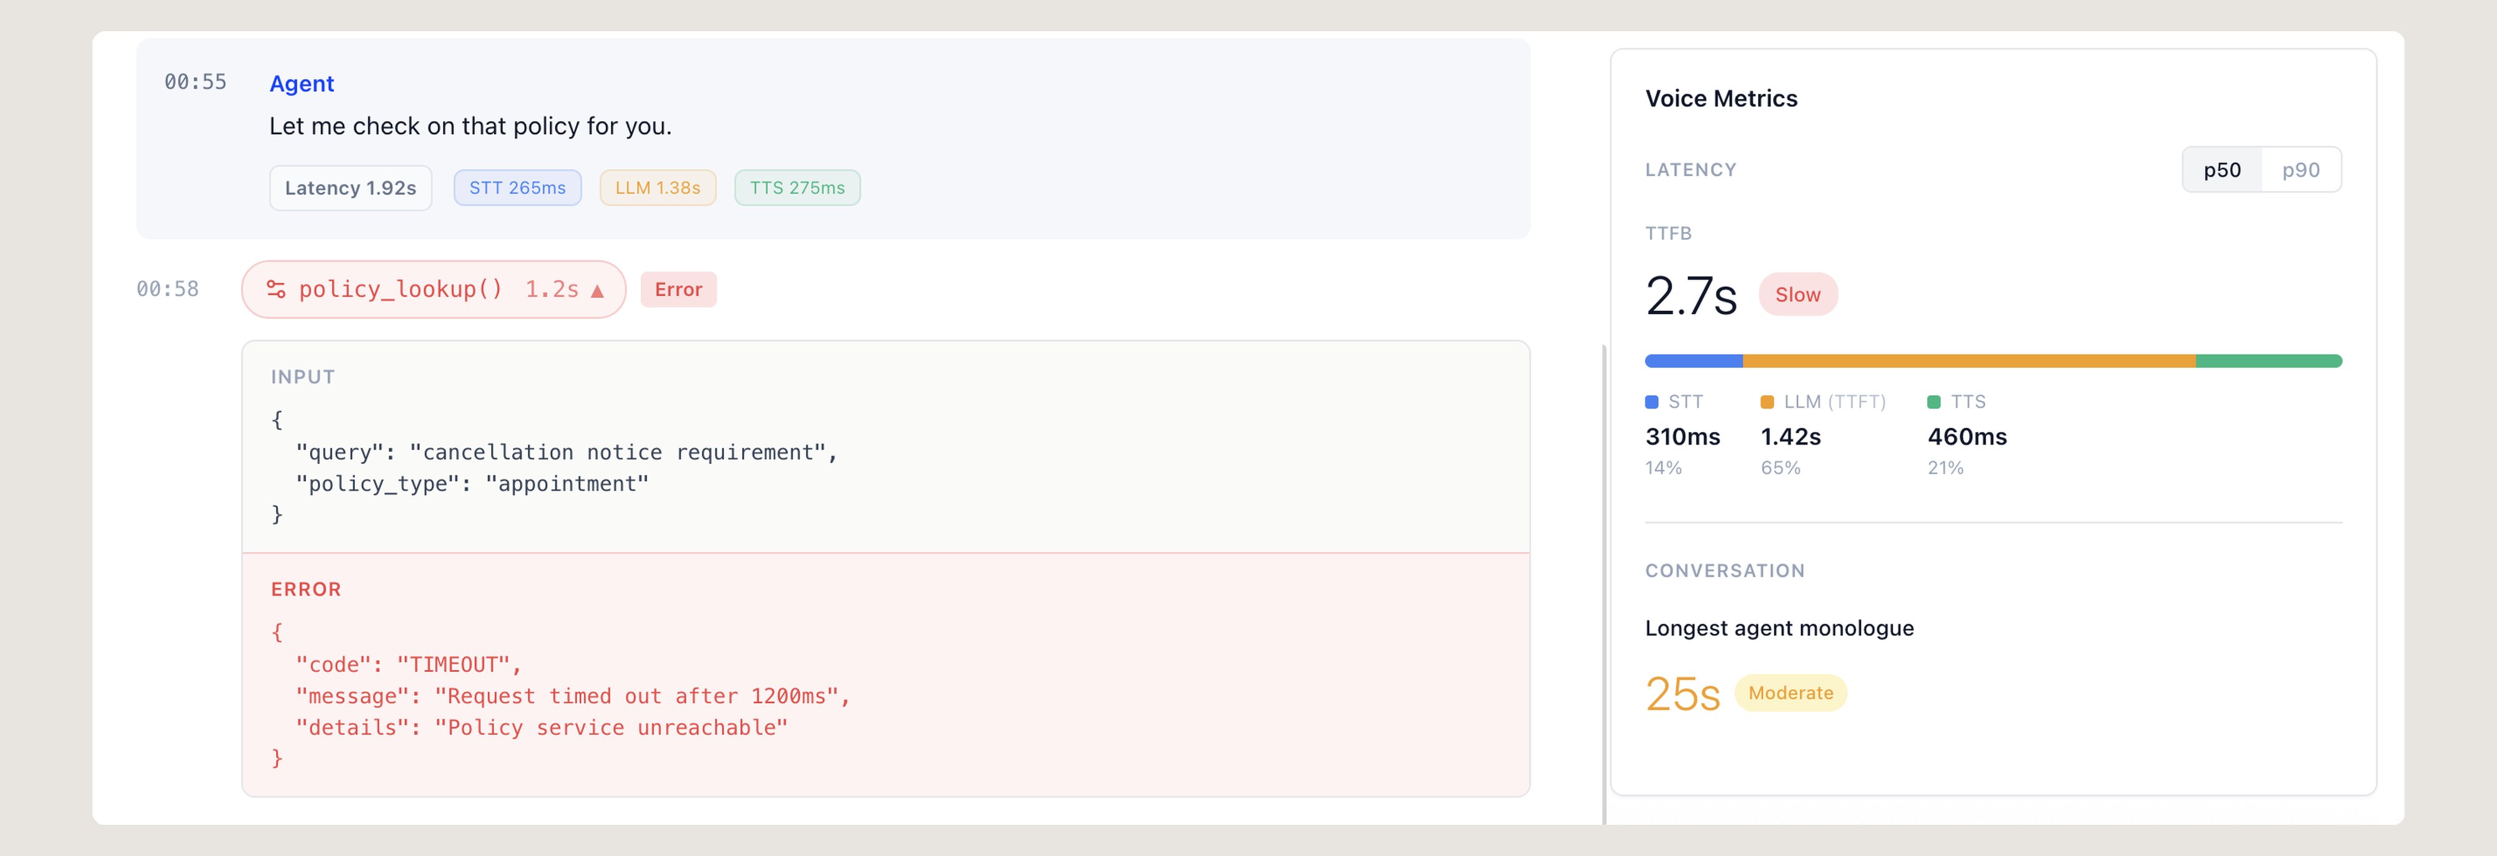Click the TTFB label
This screenshot has height=856, width=2497.
[1668, 234]
